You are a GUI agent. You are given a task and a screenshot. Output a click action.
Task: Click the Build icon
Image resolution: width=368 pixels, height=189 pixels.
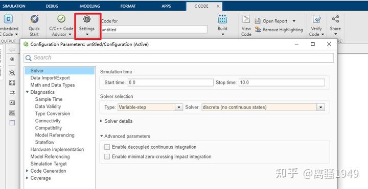click(222, 19)
